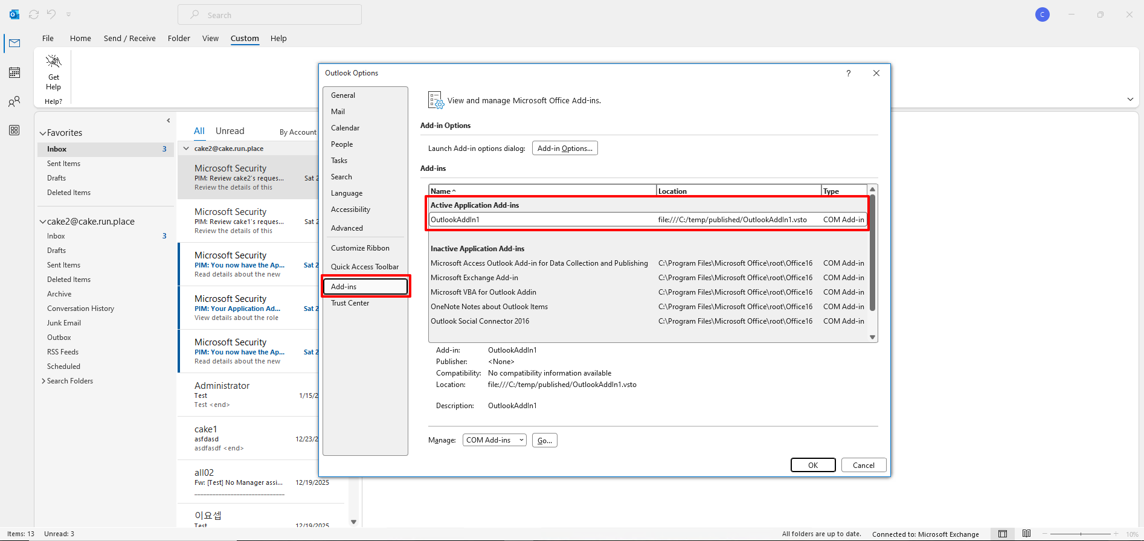
Task: Select Customize Ribbon options category
Action: 365,248
